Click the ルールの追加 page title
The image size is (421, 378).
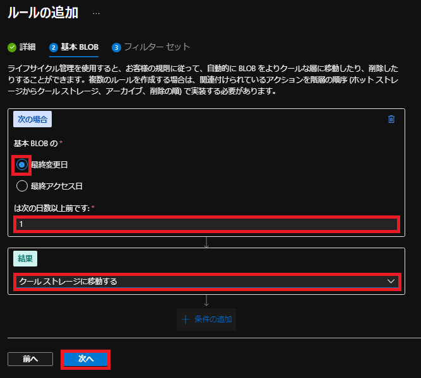(x=43, y=13)
